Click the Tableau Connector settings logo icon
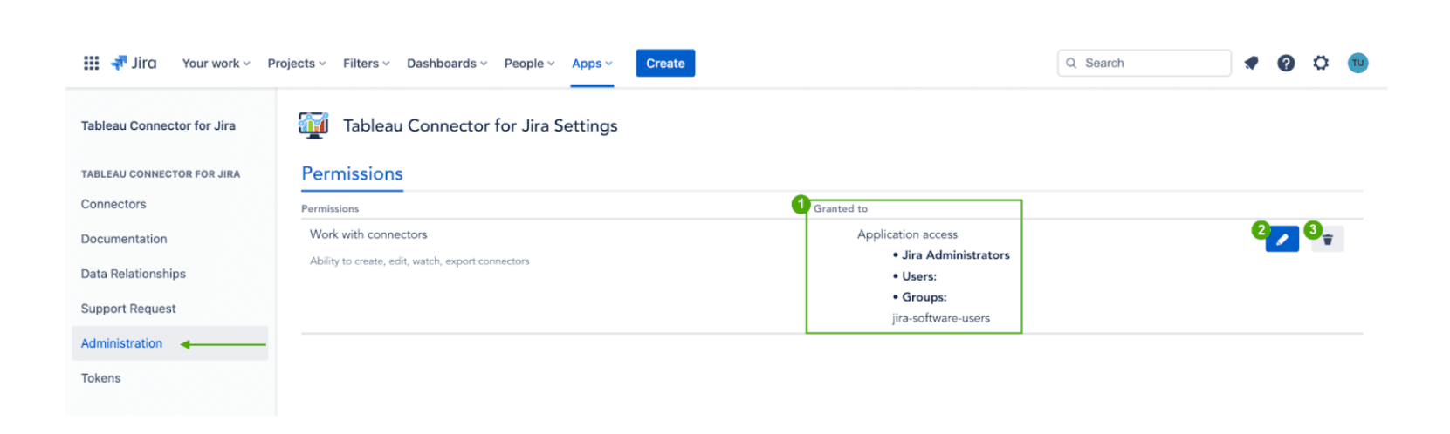Image resolution: width=1450 pixels, height=434 pixels. click(x=313, y=125)
